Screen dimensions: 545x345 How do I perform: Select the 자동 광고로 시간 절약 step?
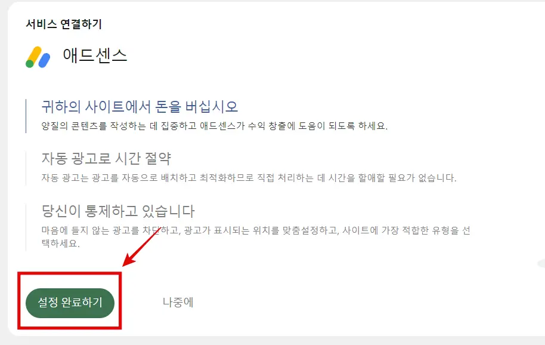(106, 159)
